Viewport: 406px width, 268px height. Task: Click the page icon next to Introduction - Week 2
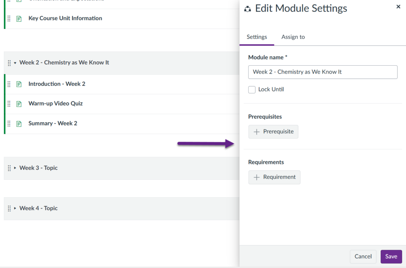(x=19, y=84)
